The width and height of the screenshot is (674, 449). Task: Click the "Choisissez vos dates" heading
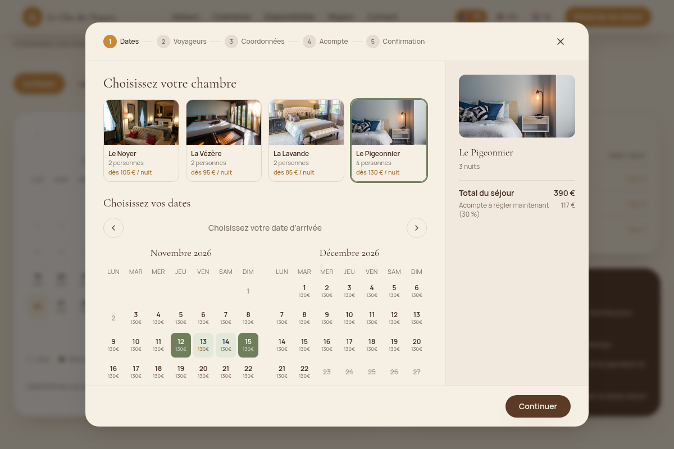(147, 203)
